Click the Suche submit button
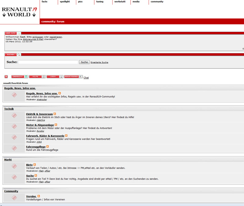The image size is (244, 206). point(84,62)
